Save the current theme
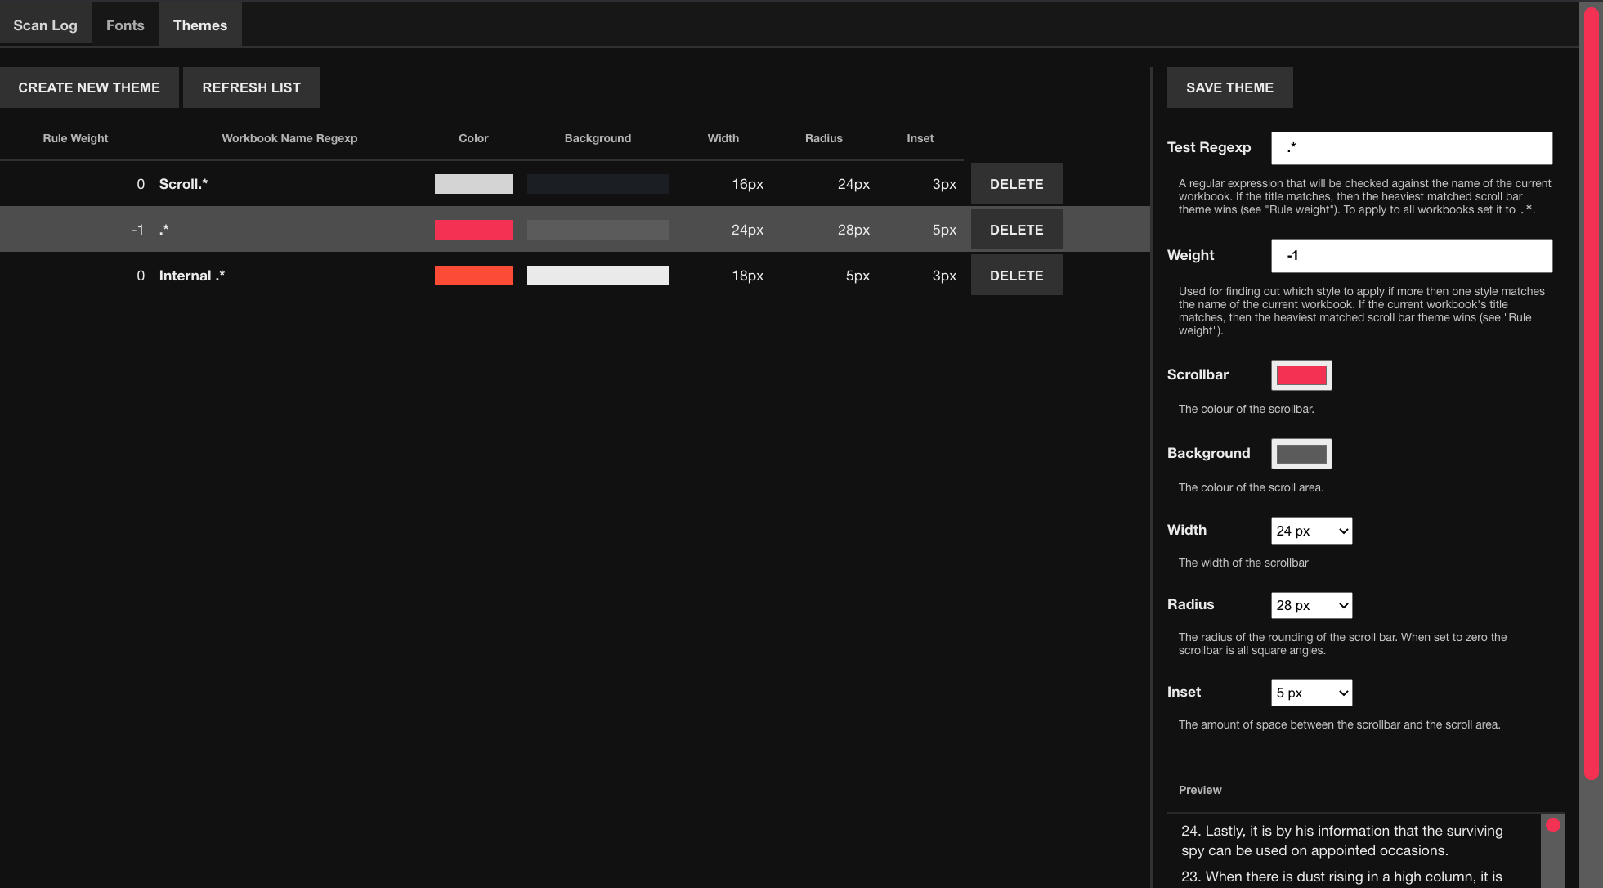 coord(1229,87)
